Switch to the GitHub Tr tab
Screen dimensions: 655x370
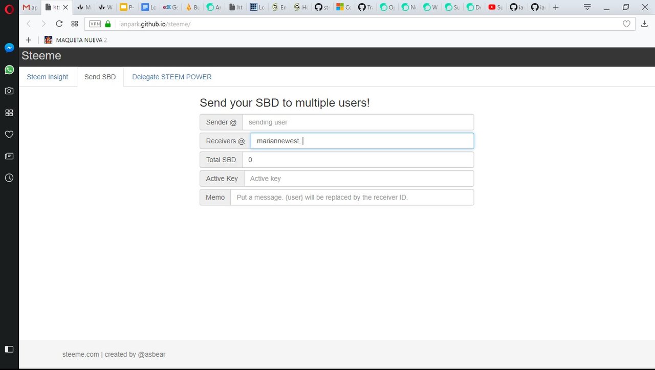point(366,7)
